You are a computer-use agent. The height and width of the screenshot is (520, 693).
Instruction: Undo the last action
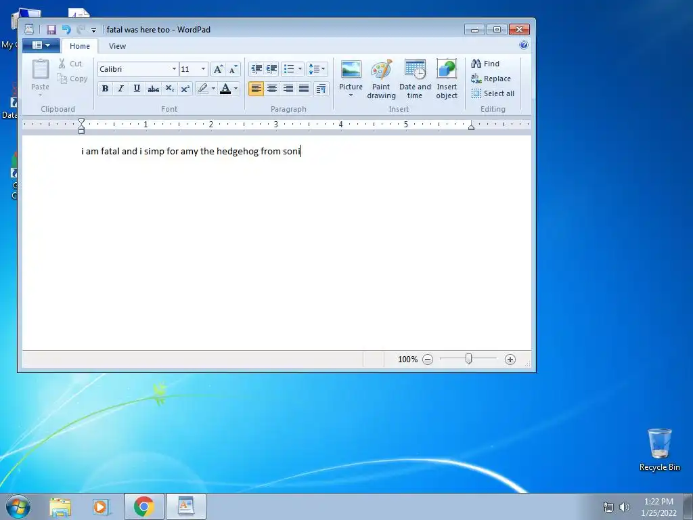[66, 30]
